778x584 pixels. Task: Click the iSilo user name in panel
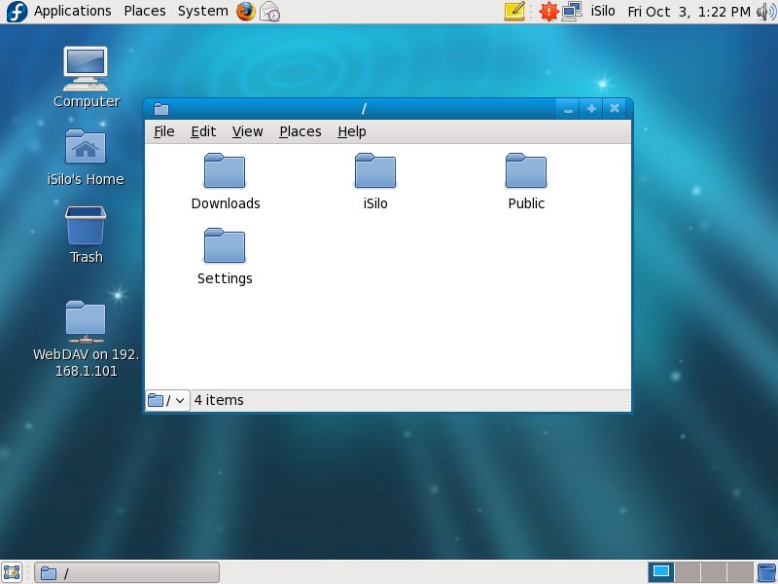[603, 12]
